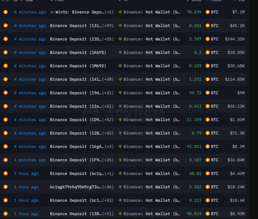258x219 pixels.
Task: Click the Binance logo beside Hot Wallet in the $55.13K row
Action: pos(120,106)
